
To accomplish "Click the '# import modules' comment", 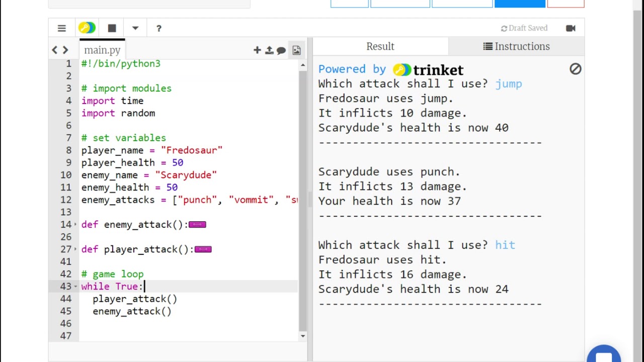I will (x=126, y=88).
